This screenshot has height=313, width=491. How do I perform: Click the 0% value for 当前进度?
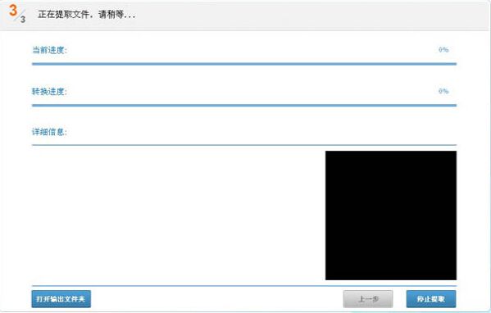pyautogui.click(x=443, y=50)
